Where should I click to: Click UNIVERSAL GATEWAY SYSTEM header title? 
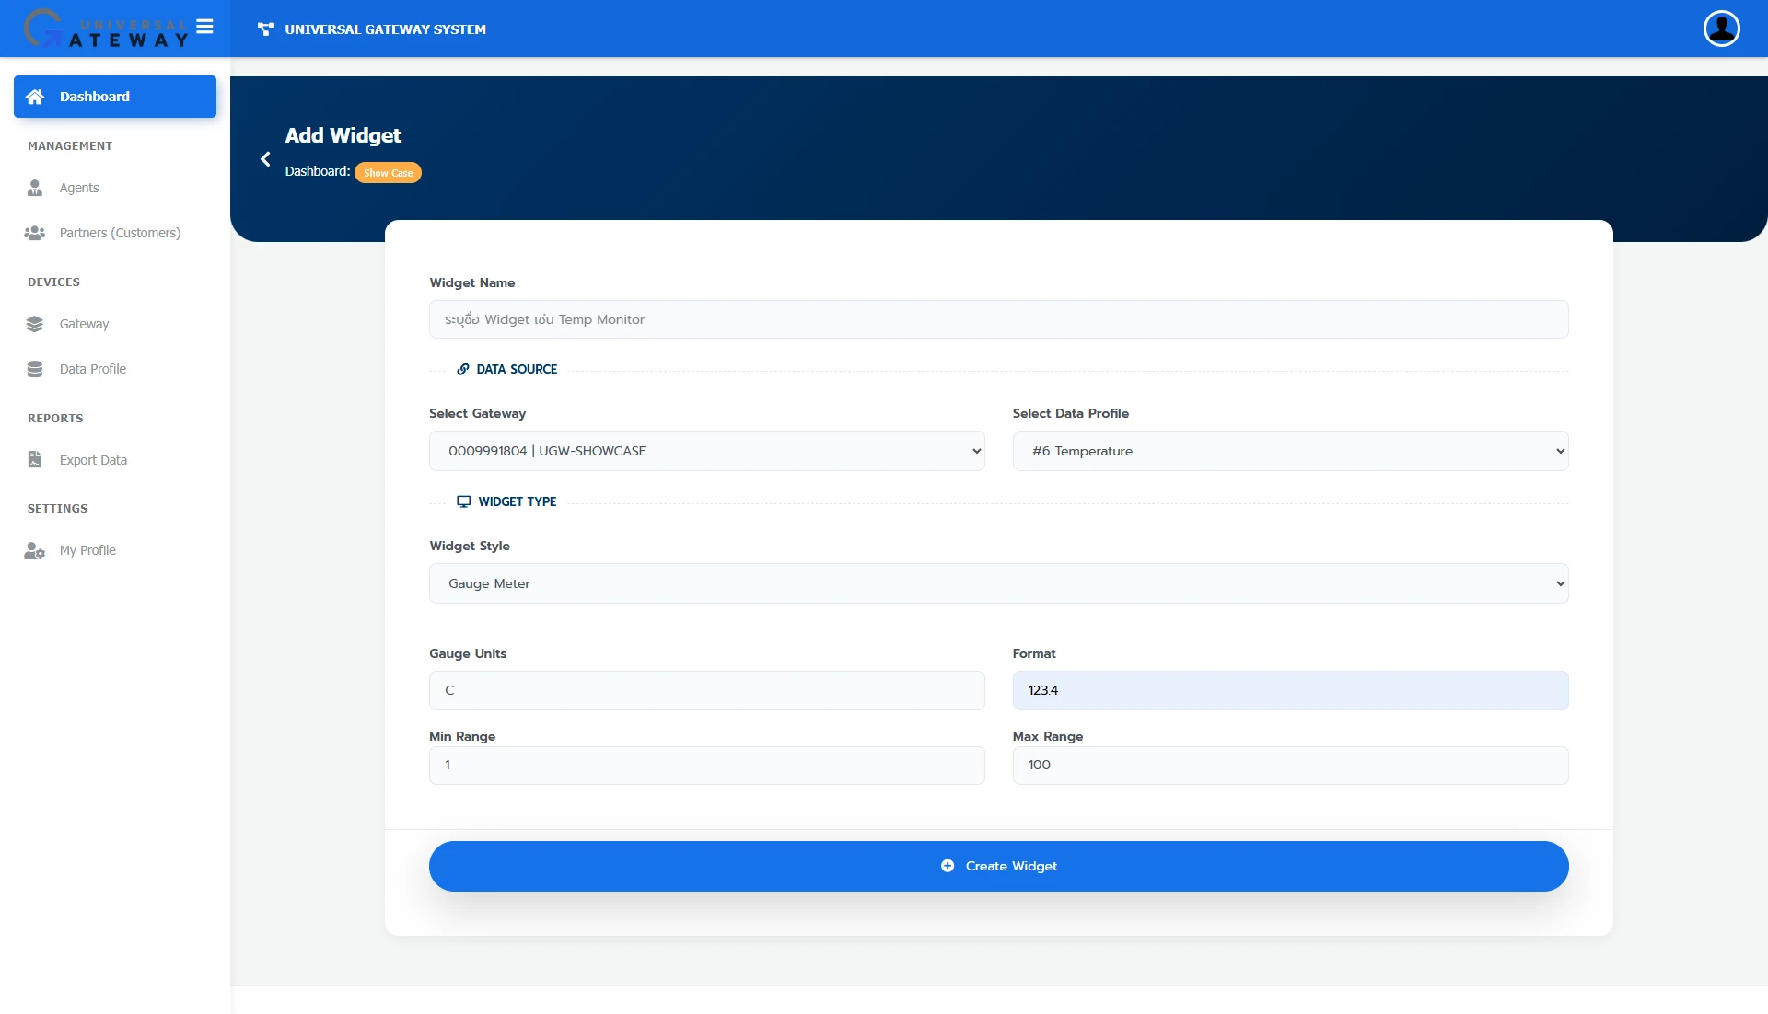tap(385, 29)
